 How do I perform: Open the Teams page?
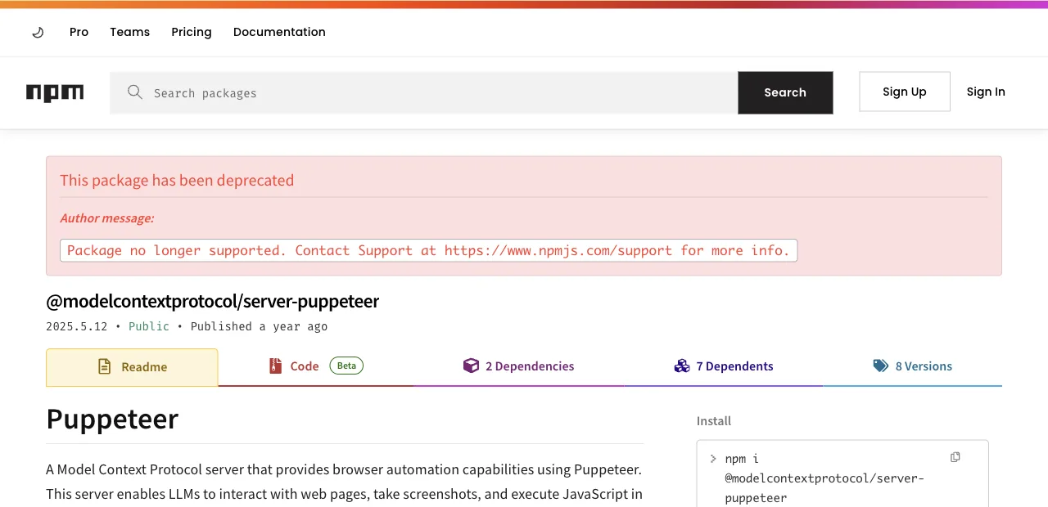130,32
